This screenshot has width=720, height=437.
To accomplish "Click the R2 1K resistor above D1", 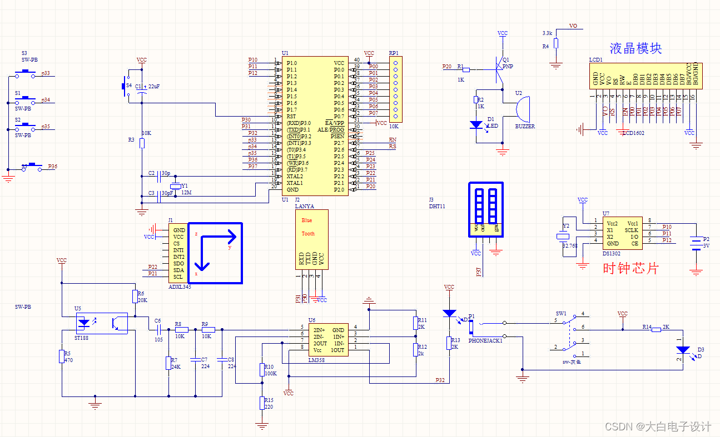I will (x=476, y=100).
